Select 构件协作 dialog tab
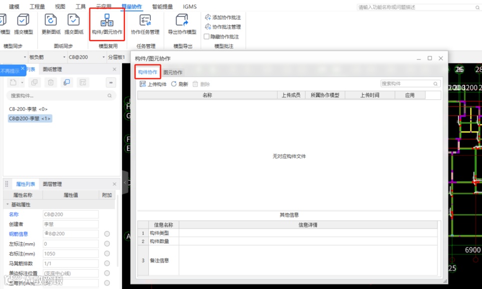The width and height of the screenshot is (482, 289). click(147, 72)
